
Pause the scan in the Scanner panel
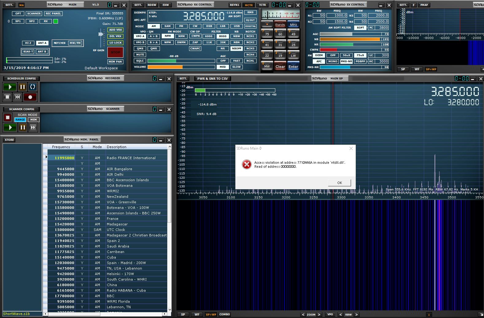tap(23, 127)
